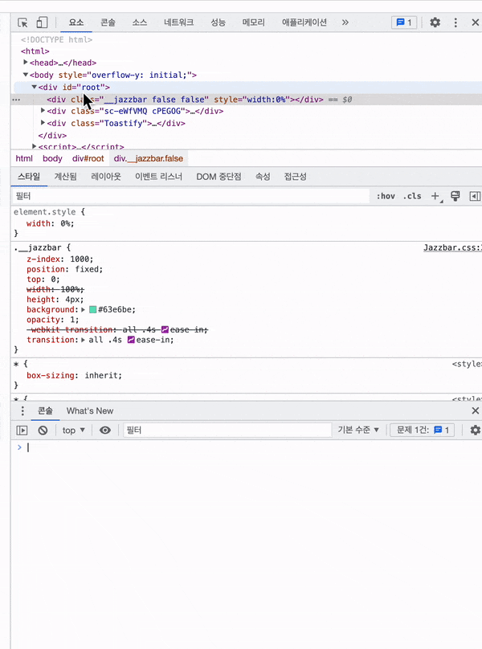Open console settings gear icon

[476, 431]
